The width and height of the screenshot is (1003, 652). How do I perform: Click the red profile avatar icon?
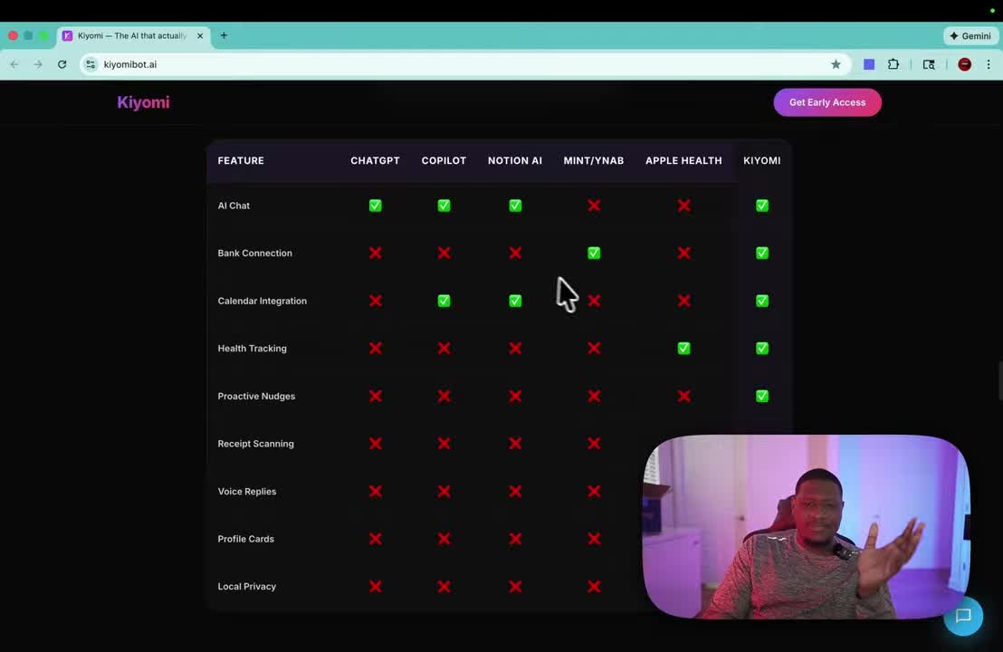click(x=965, y=64)
